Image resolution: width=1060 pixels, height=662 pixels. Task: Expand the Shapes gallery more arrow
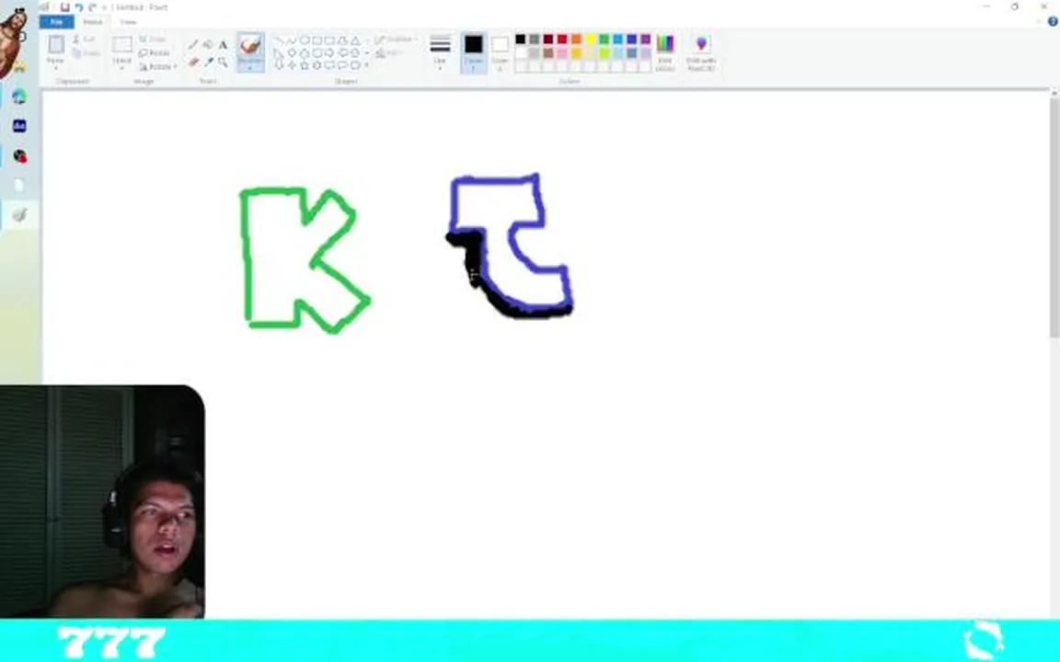(x=367, y=65)
